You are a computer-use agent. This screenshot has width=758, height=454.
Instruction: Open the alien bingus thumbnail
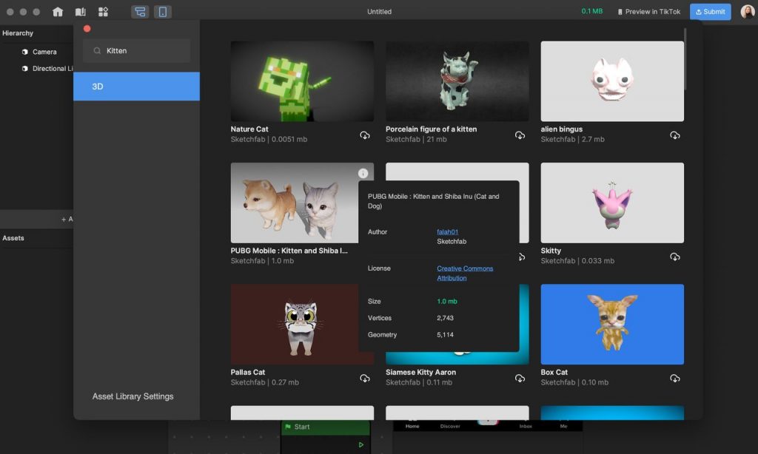tap(612, 81)
